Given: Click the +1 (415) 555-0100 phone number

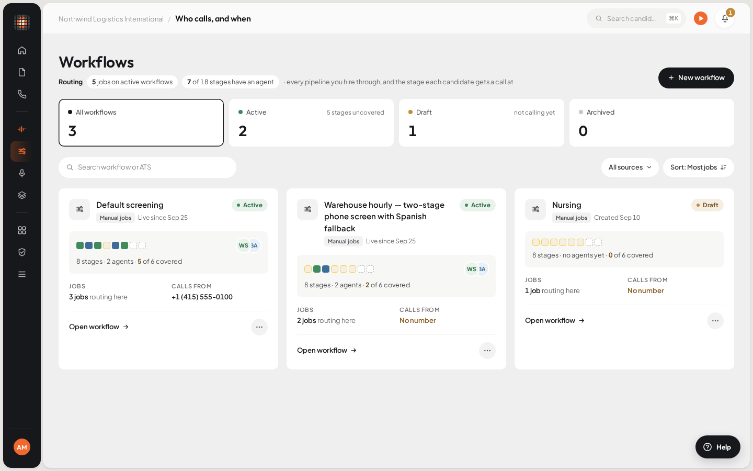Looking at the screenshot, I should pos(202,297).
